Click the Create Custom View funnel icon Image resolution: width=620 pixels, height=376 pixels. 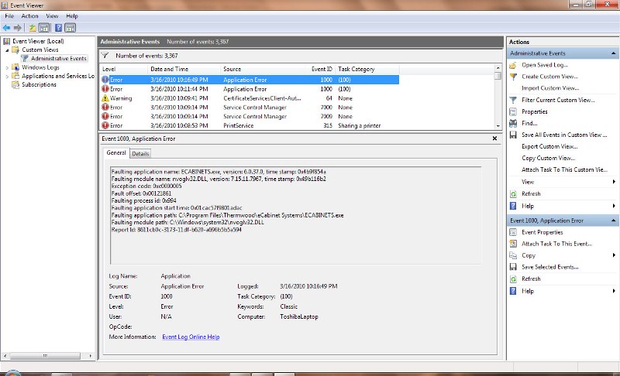pos(513,77)
